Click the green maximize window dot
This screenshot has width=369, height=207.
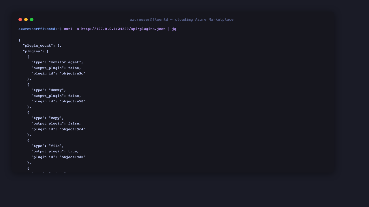tap(32, 20)
